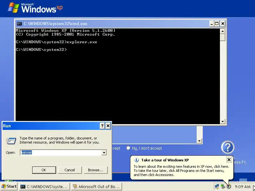Maximize the cmd.exe window
The width and height of the screenshot is (255, 191).
coord(217,24)
